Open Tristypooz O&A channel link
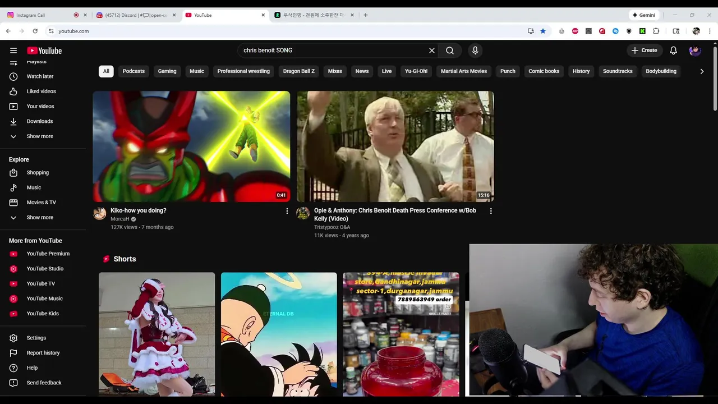718x404 pixels. pos(332,227)
